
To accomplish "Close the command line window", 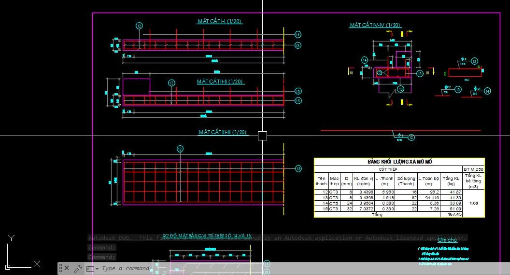I will tap(67, 268).
